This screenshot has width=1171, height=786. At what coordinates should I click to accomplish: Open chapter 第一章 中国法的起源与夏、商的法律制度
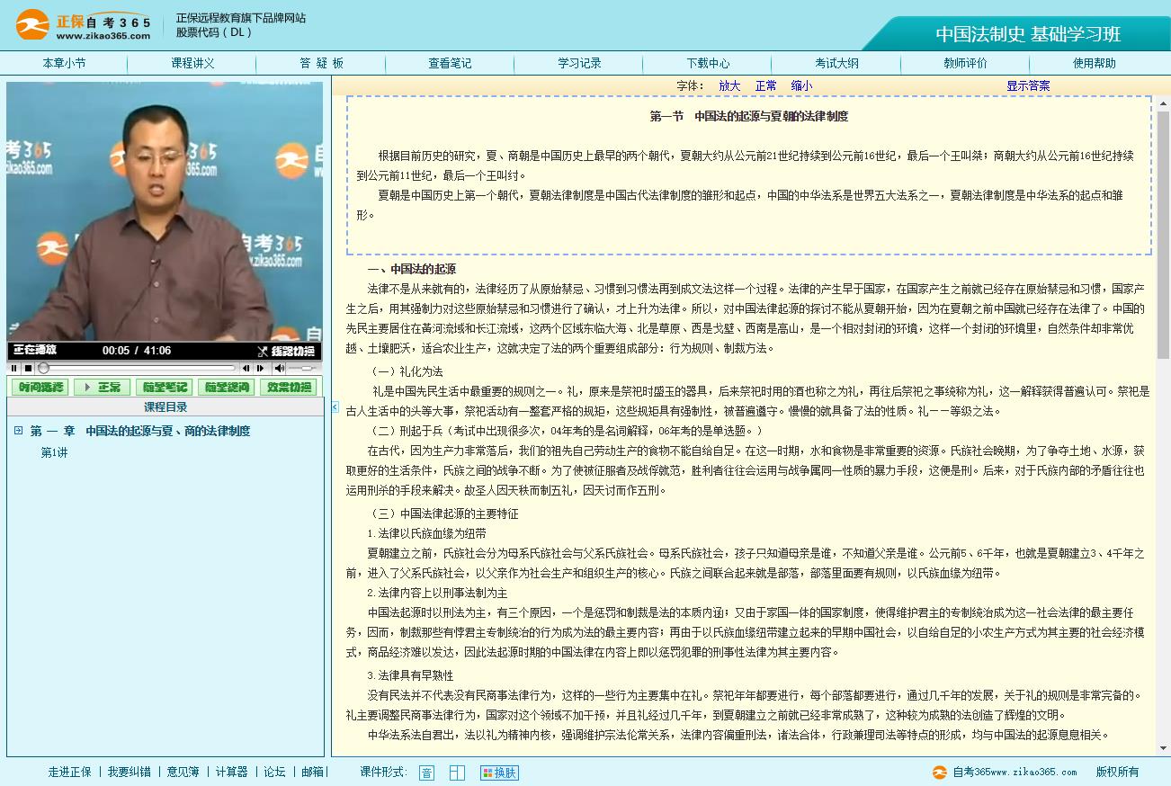140,431
